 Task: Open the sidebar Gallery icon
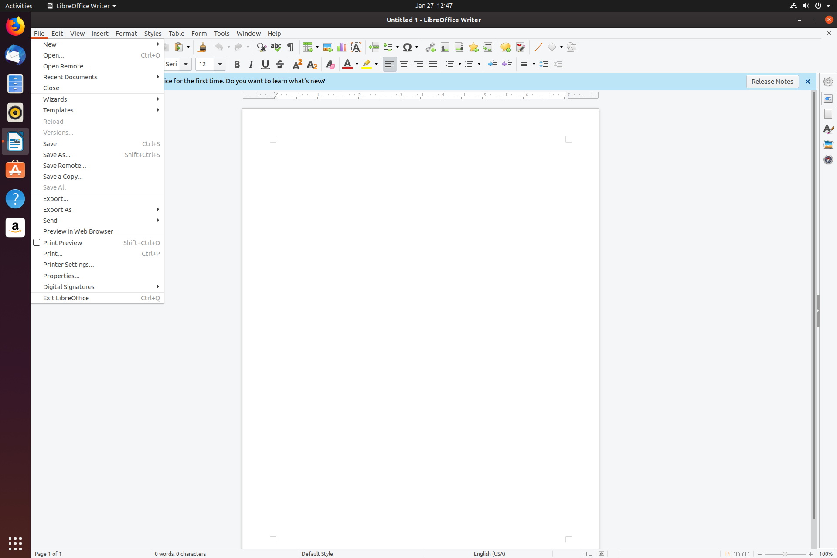click(x=828, y=144)
